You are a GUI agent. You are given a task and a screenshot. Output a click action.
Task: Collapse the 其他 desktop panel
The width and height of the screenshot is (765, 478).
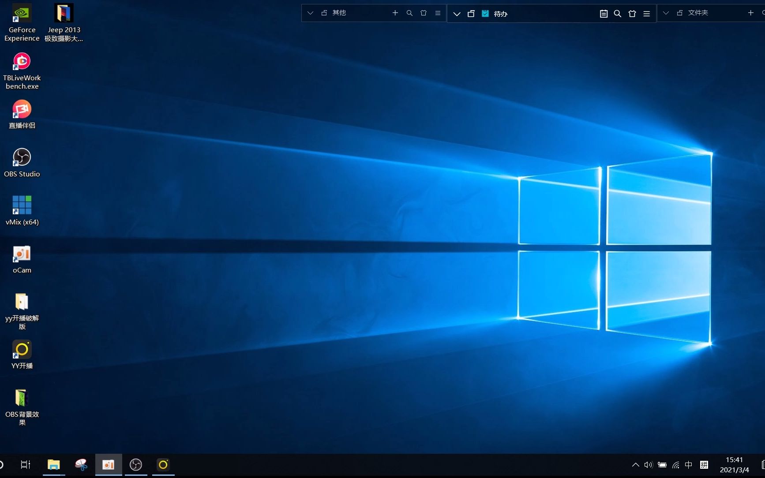[x=310, y=13]
